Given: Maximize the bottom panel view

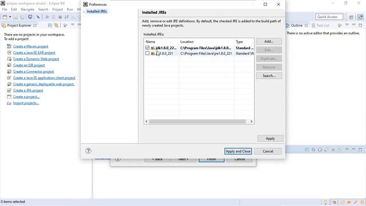Looking at the screenshot, I should (360, 149).
